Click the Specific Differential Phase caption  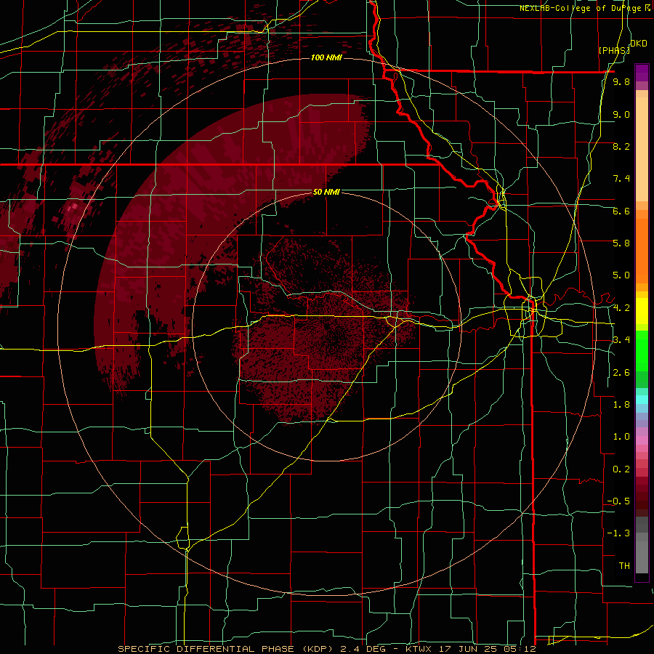[x=326, y=649]
